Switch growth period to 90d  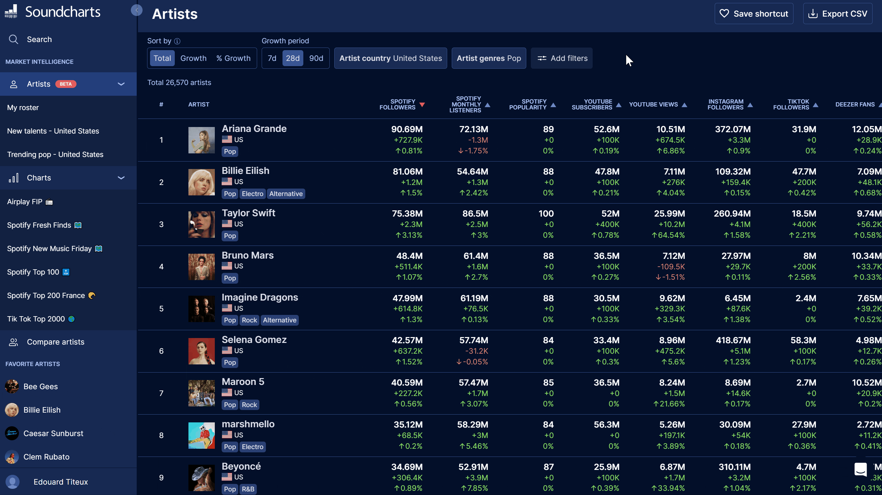316,58
